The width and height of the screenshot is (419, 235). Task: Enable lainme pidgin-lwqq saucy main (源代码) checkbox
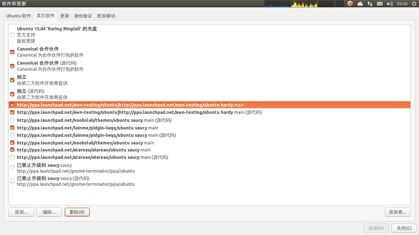[12, 135]
